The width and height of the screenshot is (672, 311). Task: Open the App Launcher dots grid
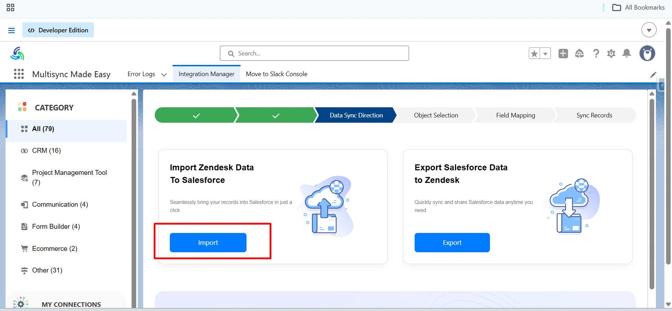click(19, 74)
